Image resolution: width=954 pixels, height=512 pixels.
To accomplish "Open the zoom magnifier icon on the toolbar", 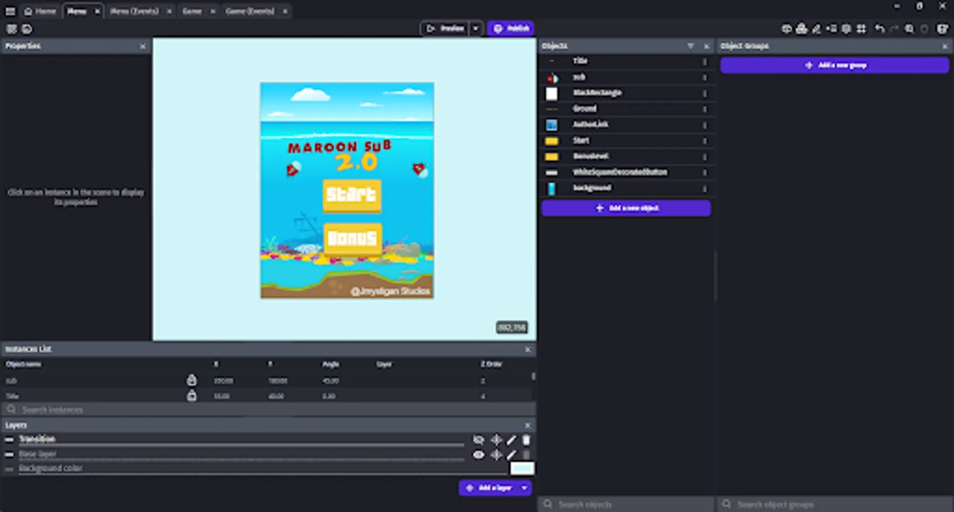I will pyautogui.click(x=908, y=29).
